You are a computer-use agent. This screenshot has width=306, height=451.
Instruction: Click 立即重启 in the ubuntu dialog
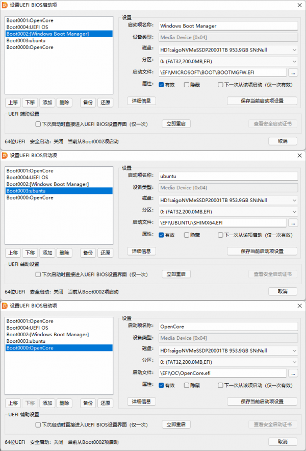click(176, 274)
